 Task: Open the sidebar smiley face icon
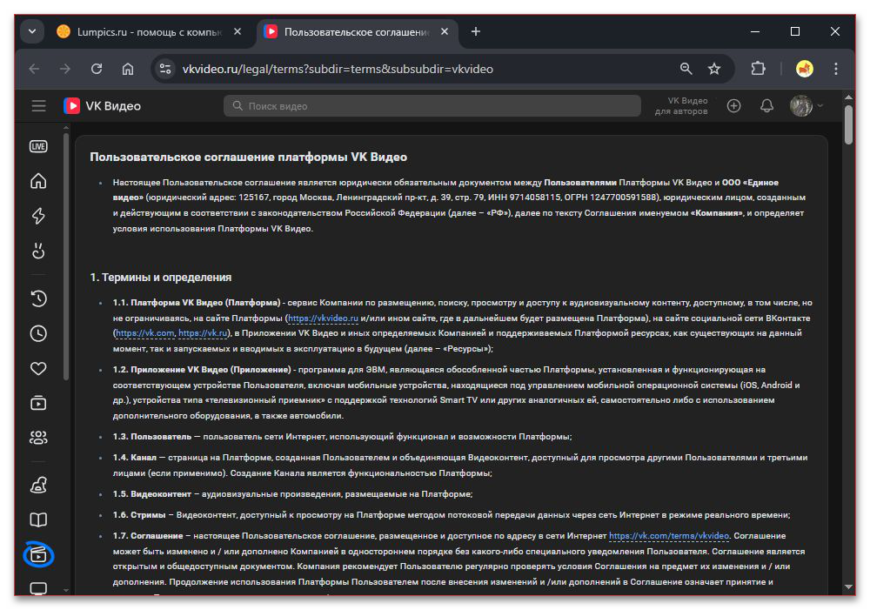click(x=38, y=251)
